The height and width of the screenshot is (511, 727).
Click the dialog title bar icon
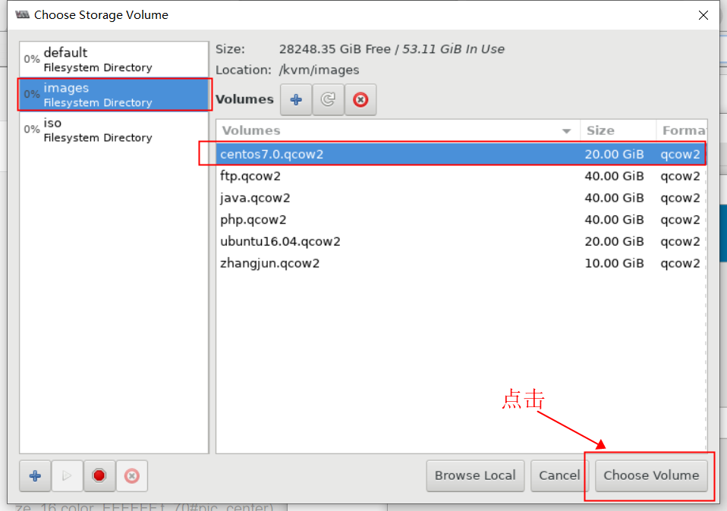(22, 15)
